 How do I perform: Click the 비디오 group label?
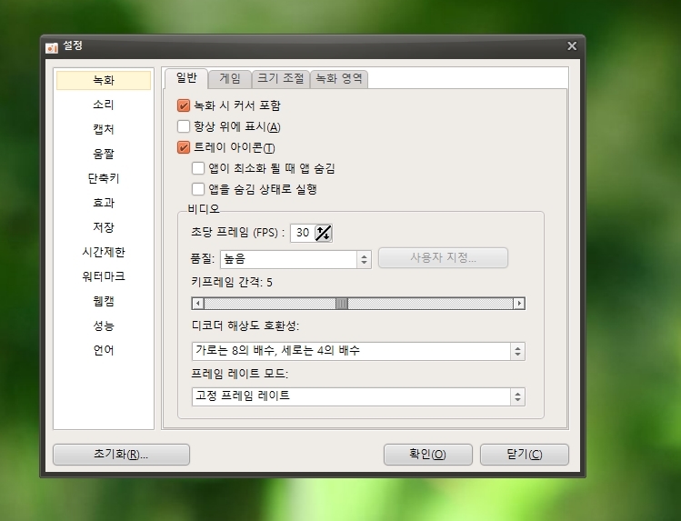[x=204, y=209]
